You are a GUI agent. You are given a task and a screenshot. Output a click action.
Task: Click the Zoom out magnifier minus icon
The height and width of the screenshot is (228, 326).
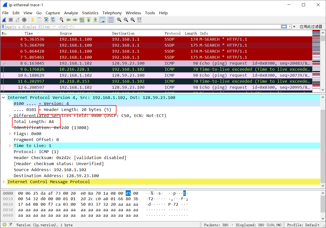click(126, 20)
